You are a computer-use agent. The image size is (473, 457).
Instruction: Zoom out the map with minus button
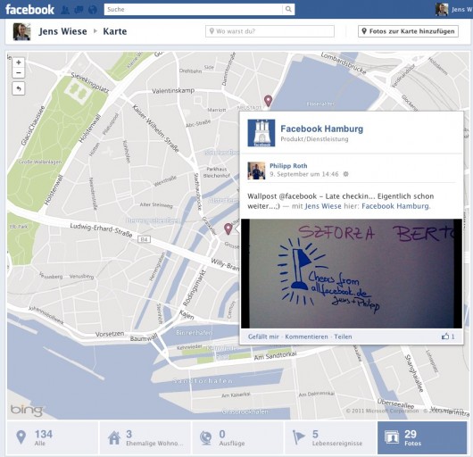[19, 72]
